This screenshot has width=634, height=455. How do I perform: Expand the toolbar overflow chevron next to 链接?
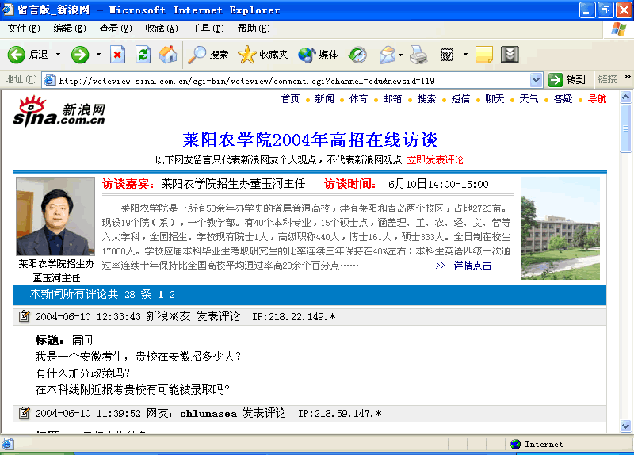pyautogui.click(x=627, y=76)
